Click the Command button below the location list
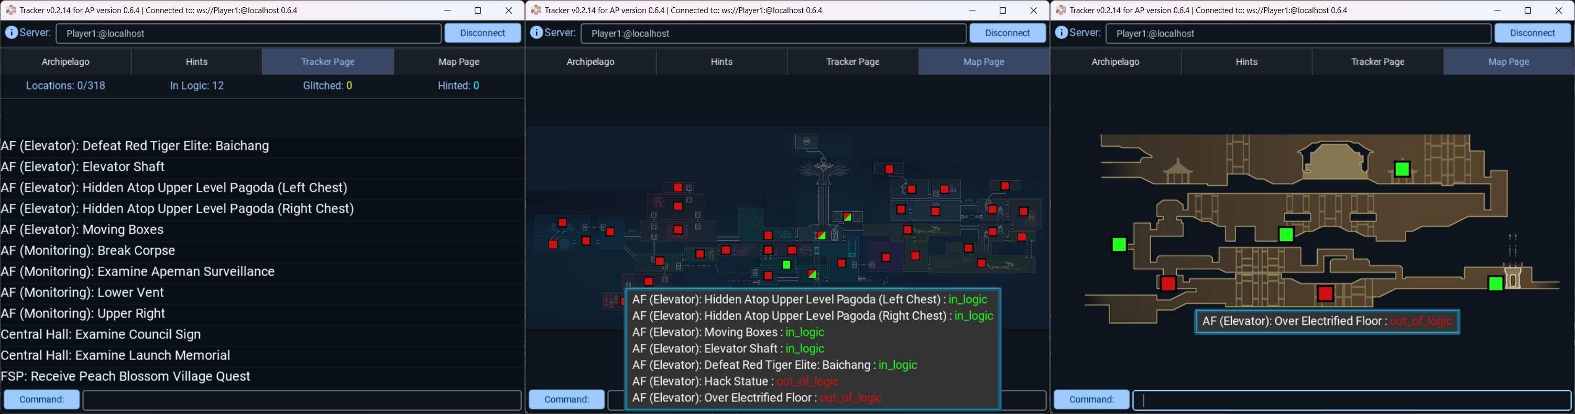 click(41, 399)
